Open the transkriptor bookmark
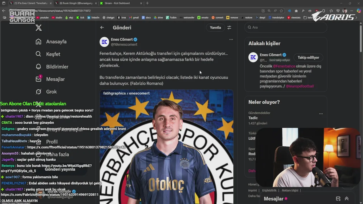 click(x=276, y=18)
